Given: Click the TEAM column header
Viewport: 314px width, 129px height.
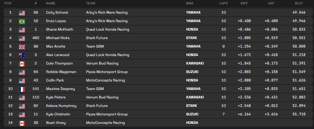Looking at the screenshot, I should pos(90,3).
